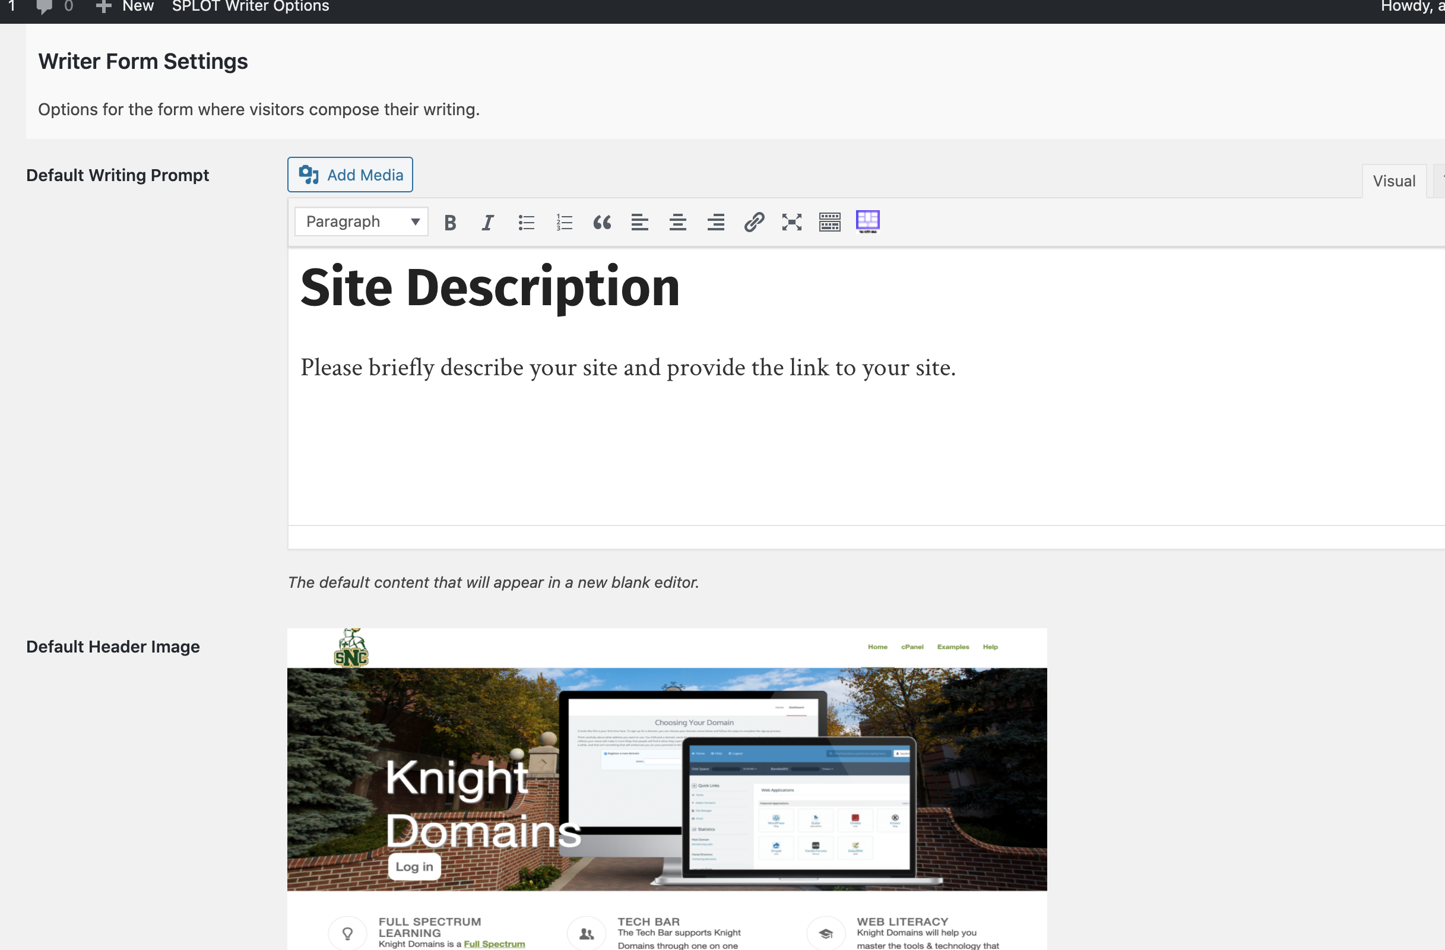Screen dimensions: 1445x950
Task: Toggle bold formatting in editor toolbar
Action: point(450,222)
